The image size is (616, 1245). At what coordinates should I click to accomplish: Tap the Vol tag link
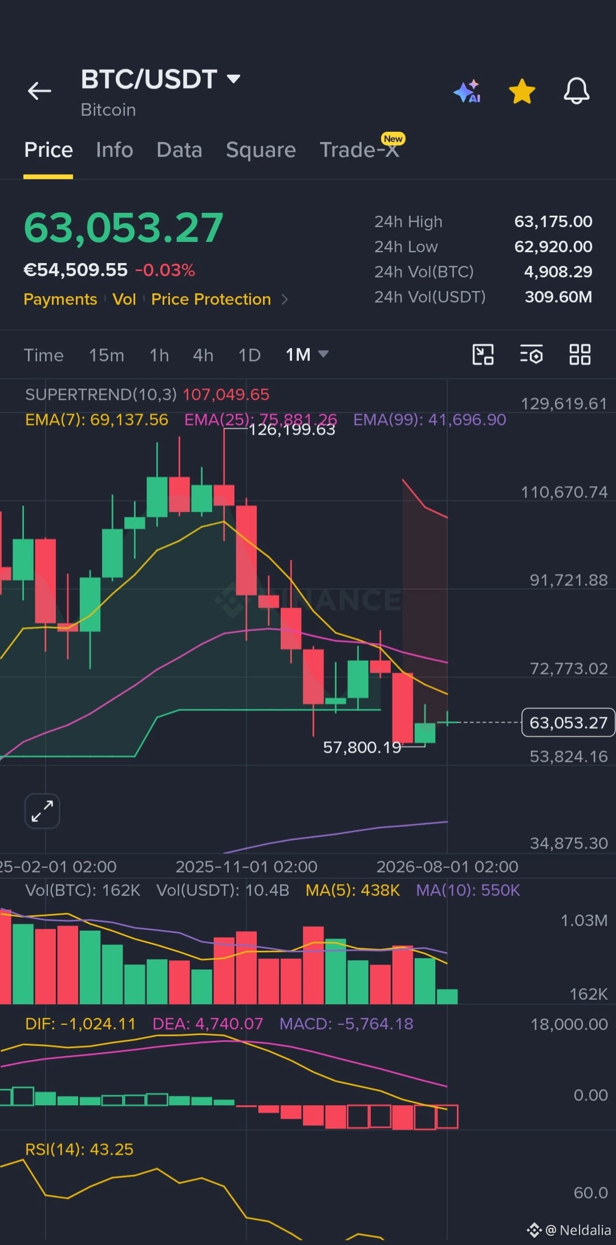pos(124,299)
